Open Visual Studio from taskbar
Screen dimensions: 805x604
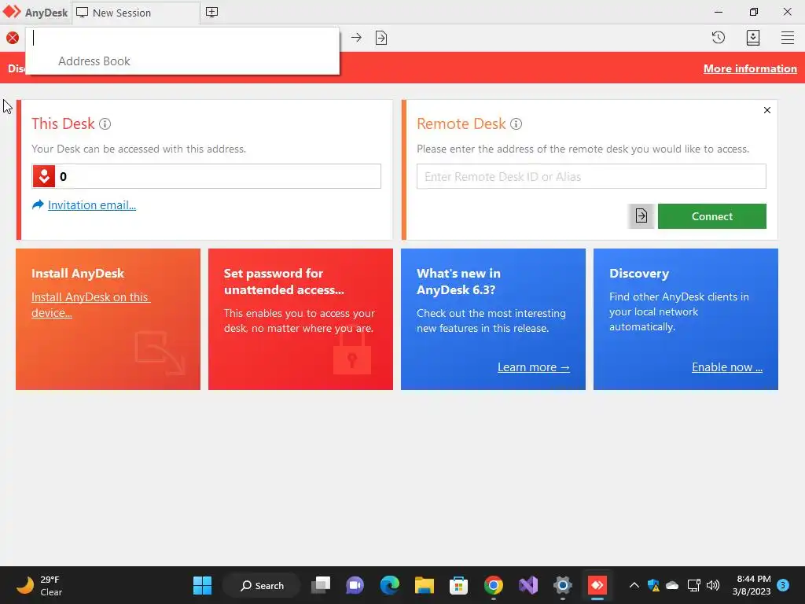pos(527,585)
